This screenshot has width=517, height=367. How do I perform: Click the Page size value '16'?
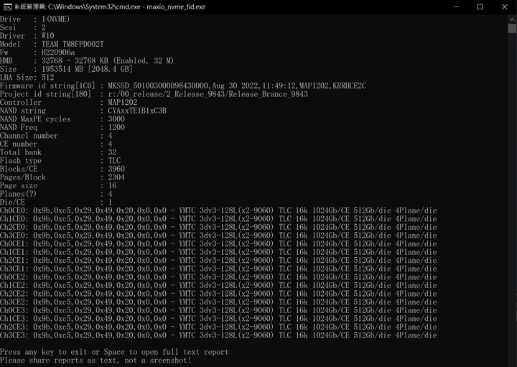[112, 185]
